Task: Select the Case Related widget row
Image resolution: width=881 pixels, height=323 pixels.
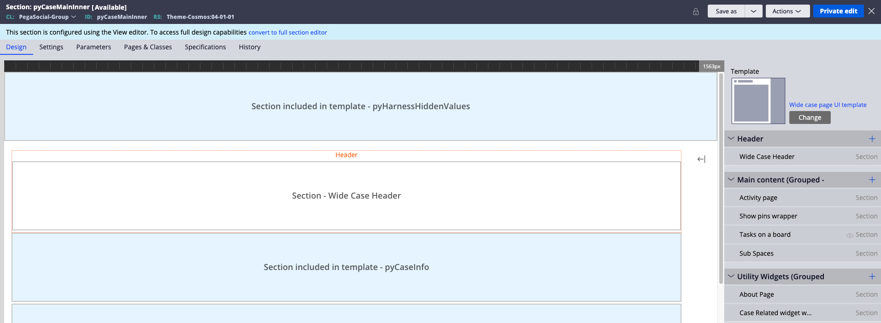Action: point(803,313)
